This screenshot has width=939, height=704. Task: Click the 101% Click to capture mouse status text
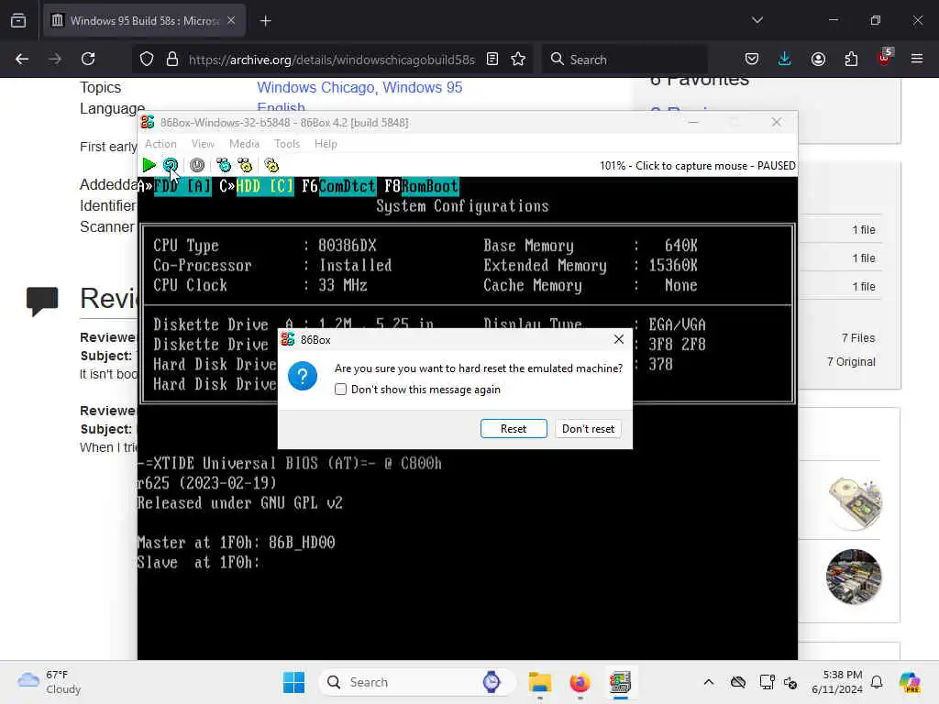(x=697, y=166)
